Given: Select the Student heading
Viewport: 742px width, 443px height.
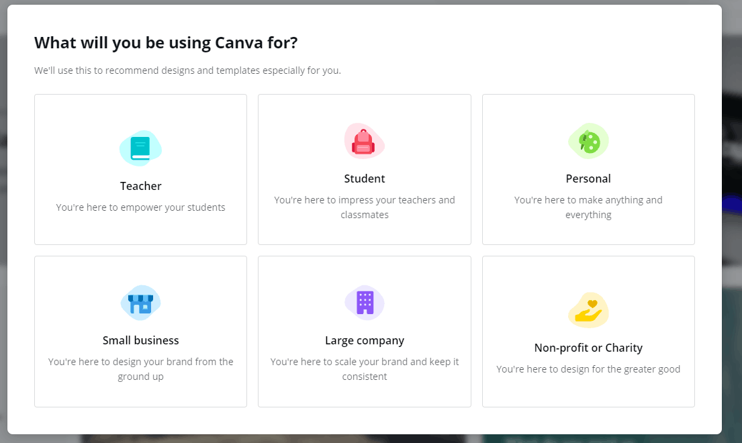Looking at the screenshot, I should (x=365, y=179).
